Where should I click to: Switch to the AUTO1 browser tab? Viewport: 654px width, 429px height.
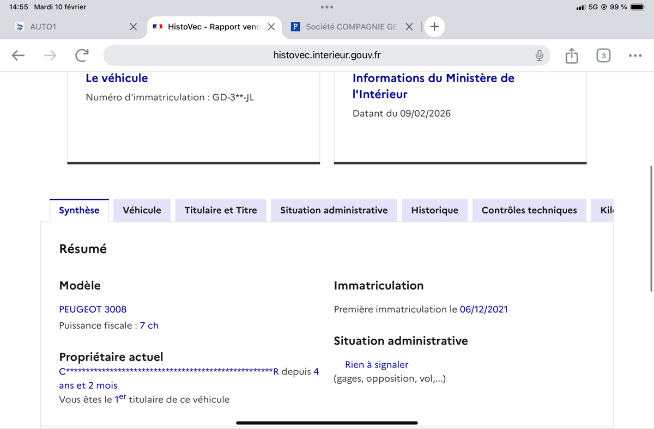[73, 26]
